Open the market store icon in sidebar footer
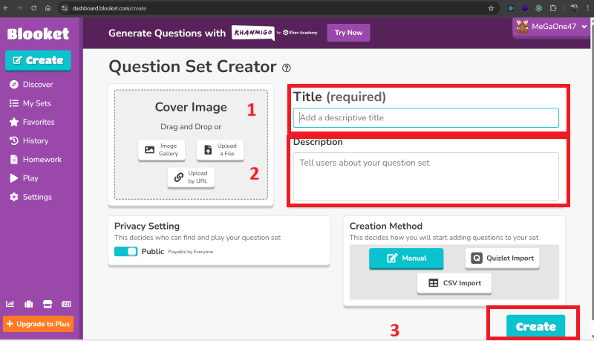Viewport: 594px width, 341px height. point(48,304)
